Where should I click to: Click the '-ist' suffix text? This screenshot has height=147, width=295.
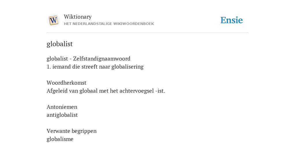pos(160,91)
